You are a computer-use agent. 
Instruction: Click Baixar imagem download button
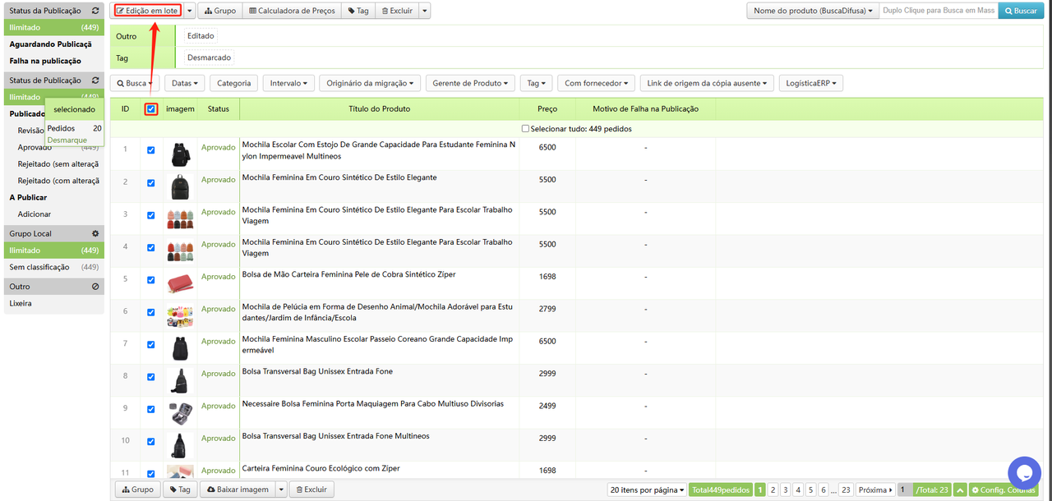pos(238,490)
